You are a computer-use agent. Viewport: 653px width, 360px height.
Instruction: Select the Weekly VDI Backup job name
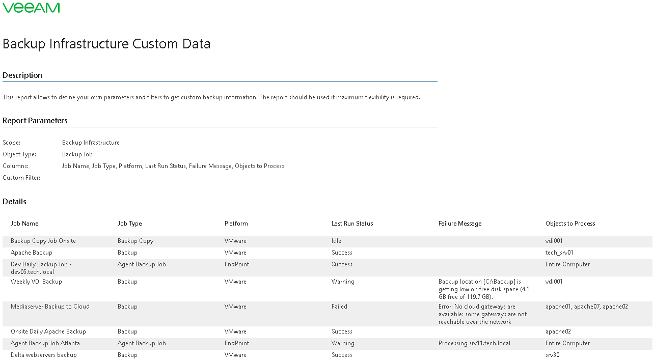(36, 282)
